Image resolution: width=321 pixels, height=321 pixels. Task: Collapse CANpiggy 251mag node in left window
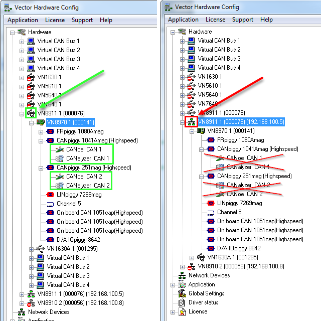[x=41, y=168]
